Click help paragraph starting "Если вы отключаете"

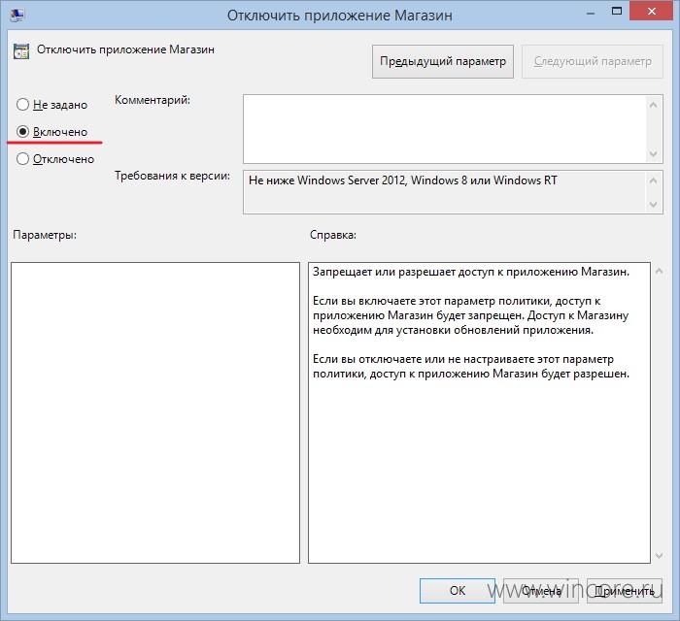[471, 367]
